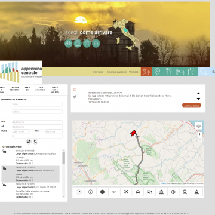Show the previous news item with the up arrow
This screenshot has width=215, height=215.
pos(198,93)
